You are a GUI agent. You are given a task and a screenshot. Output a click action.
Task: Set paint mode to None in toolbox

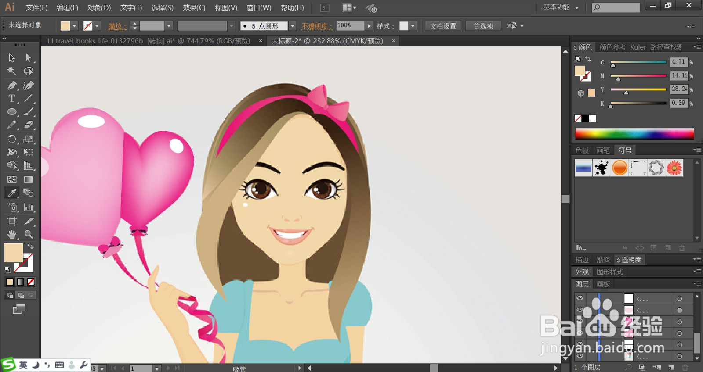pos(31,282)
